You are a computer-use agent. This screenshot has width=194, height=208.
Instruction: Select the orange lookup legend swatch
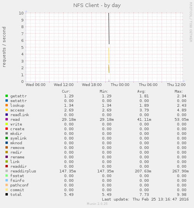pos(7,105)
